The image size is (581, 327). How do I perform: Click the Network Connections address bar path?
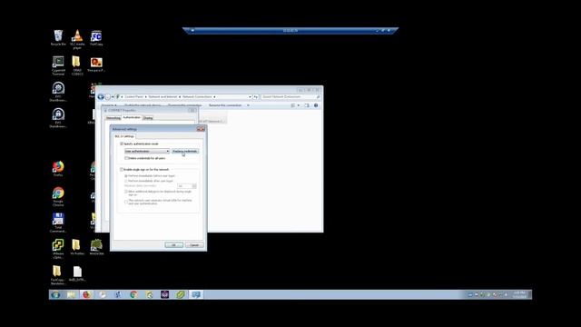click(x=183, y=97)
